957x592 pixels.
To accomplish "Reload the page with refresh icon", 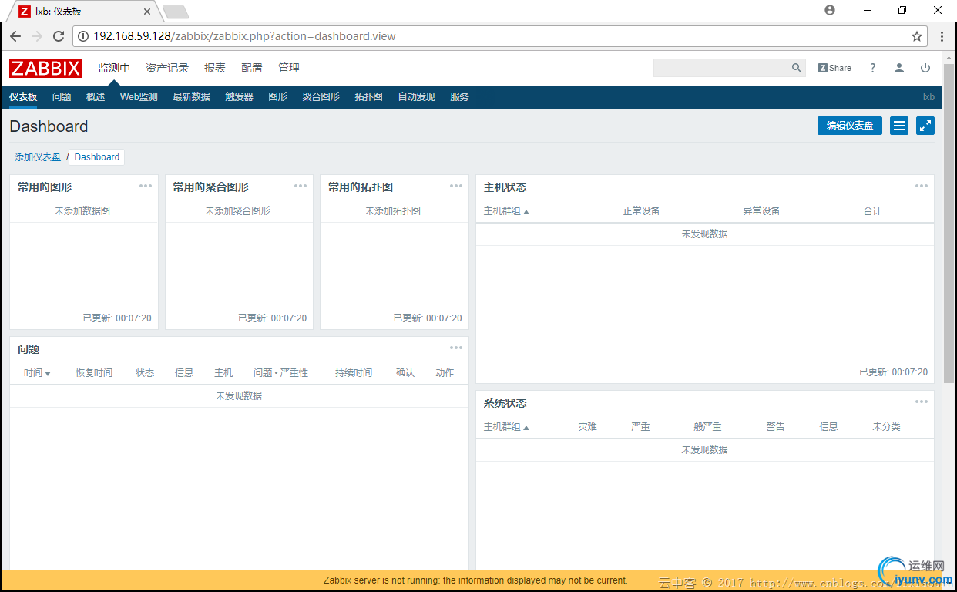I will (59, 36).
